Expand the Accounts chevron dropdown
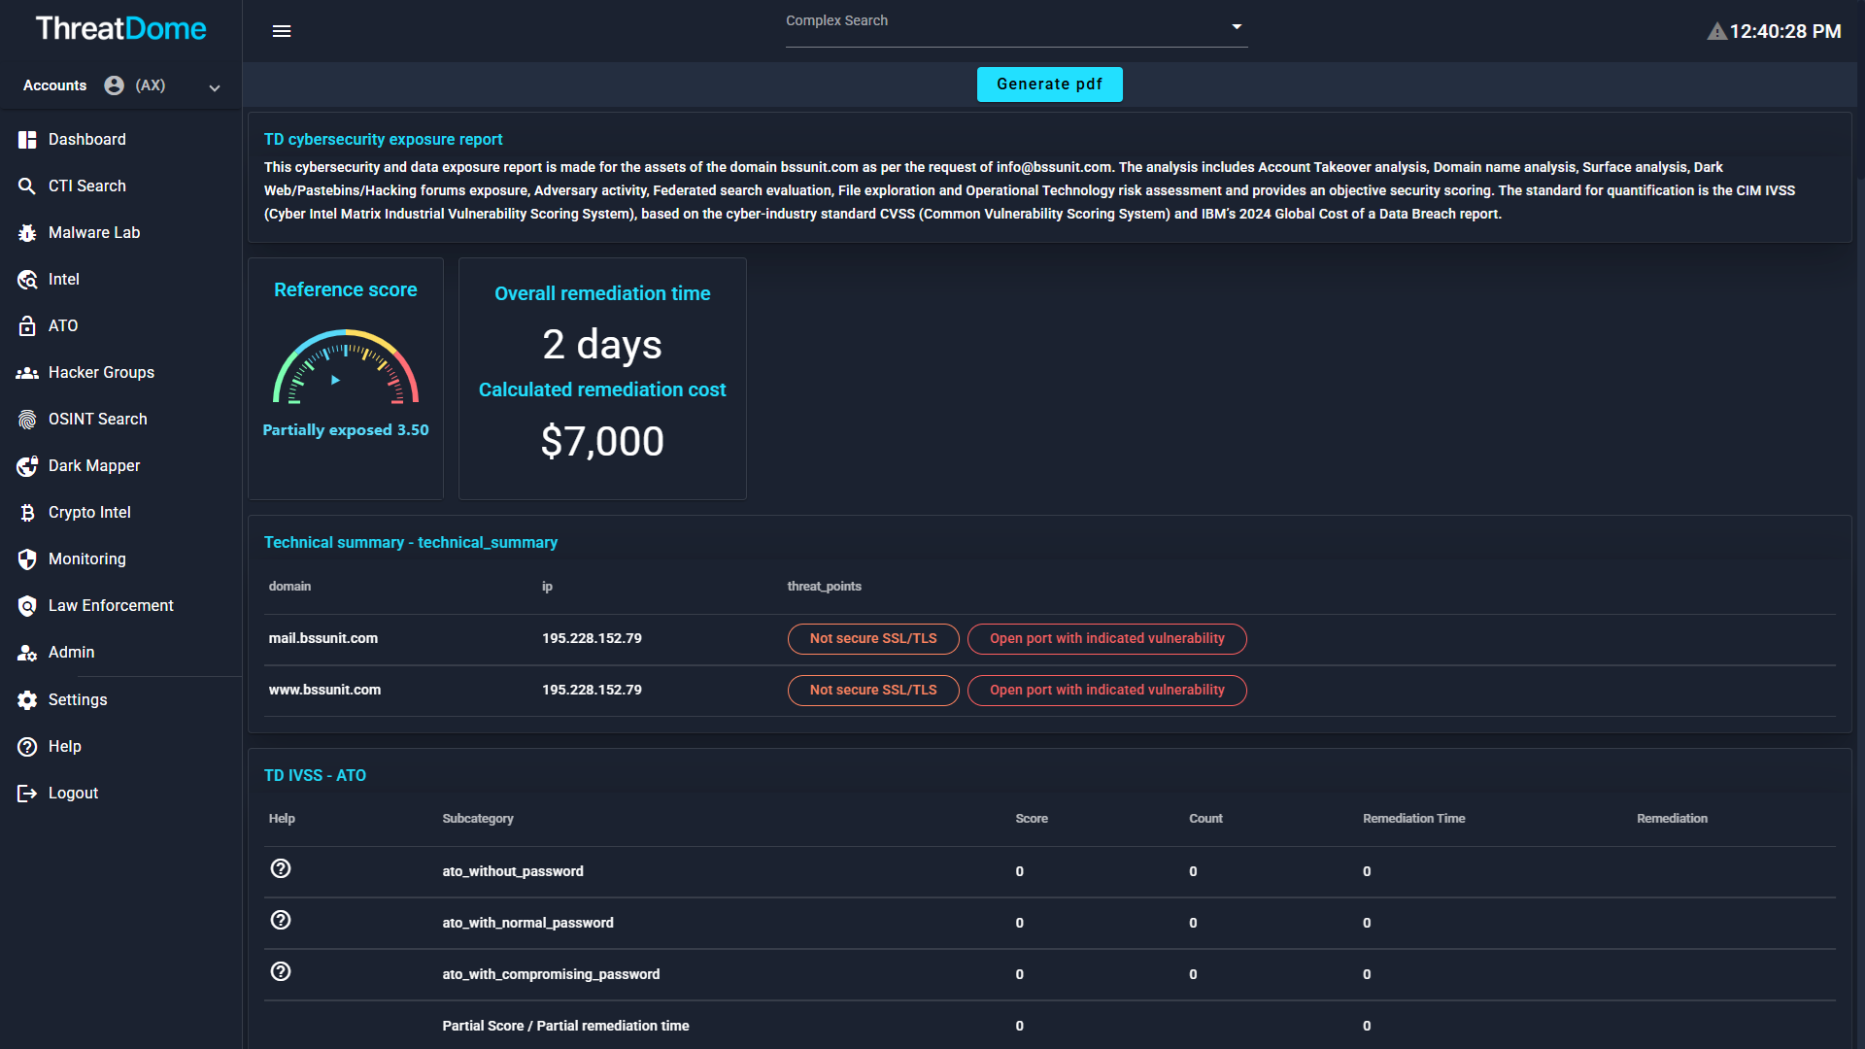The width and height of the screenshot is (1865, 1049). click(215, 87)
